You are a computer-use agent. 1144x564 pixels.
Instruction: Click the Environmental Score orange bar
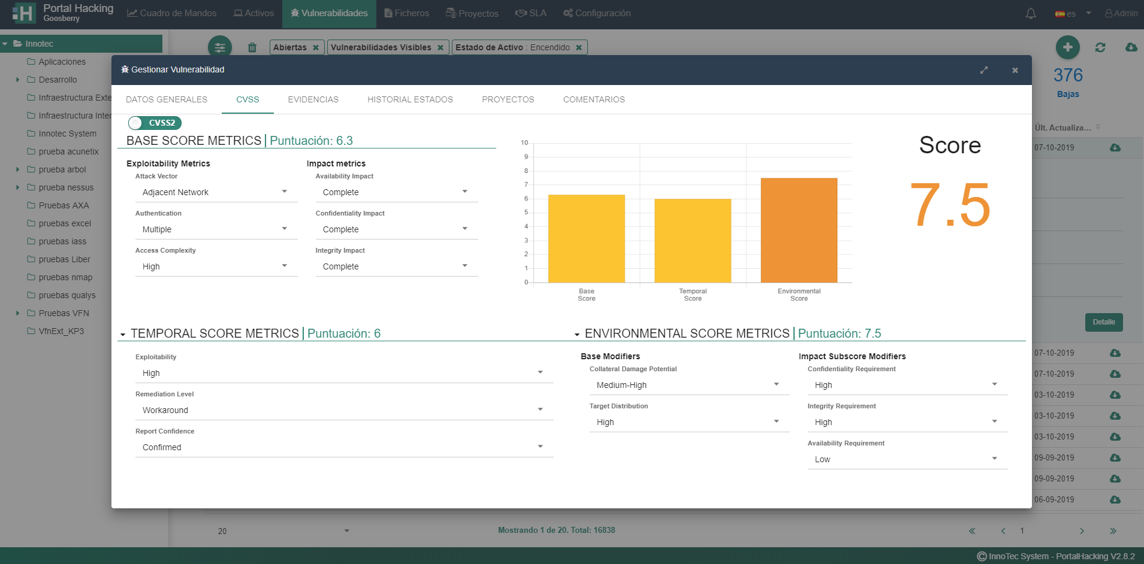(799, 230)
